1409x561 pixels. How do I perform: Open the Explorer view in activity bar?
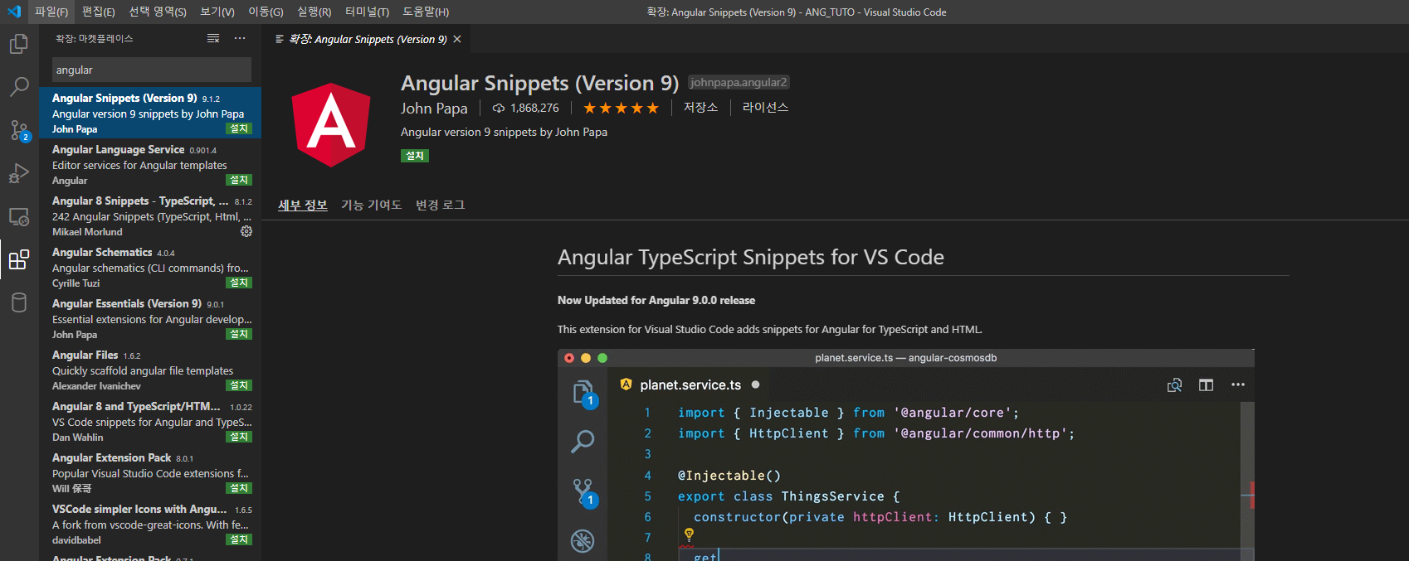[x=19, y=44]
